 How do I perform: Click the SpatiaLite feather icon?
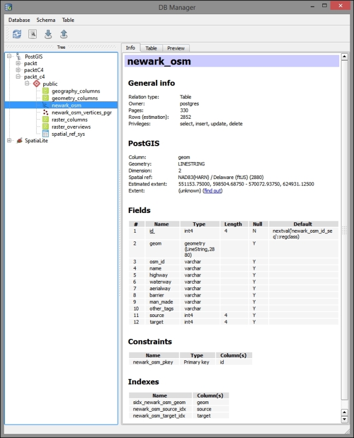[x=19, y=140]
